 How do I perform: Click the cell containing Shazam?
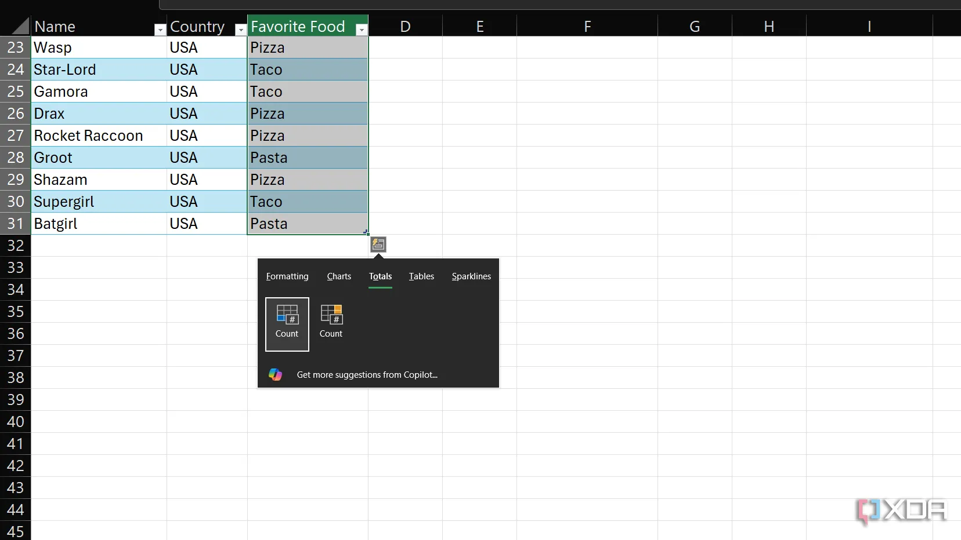pos(99,180)
